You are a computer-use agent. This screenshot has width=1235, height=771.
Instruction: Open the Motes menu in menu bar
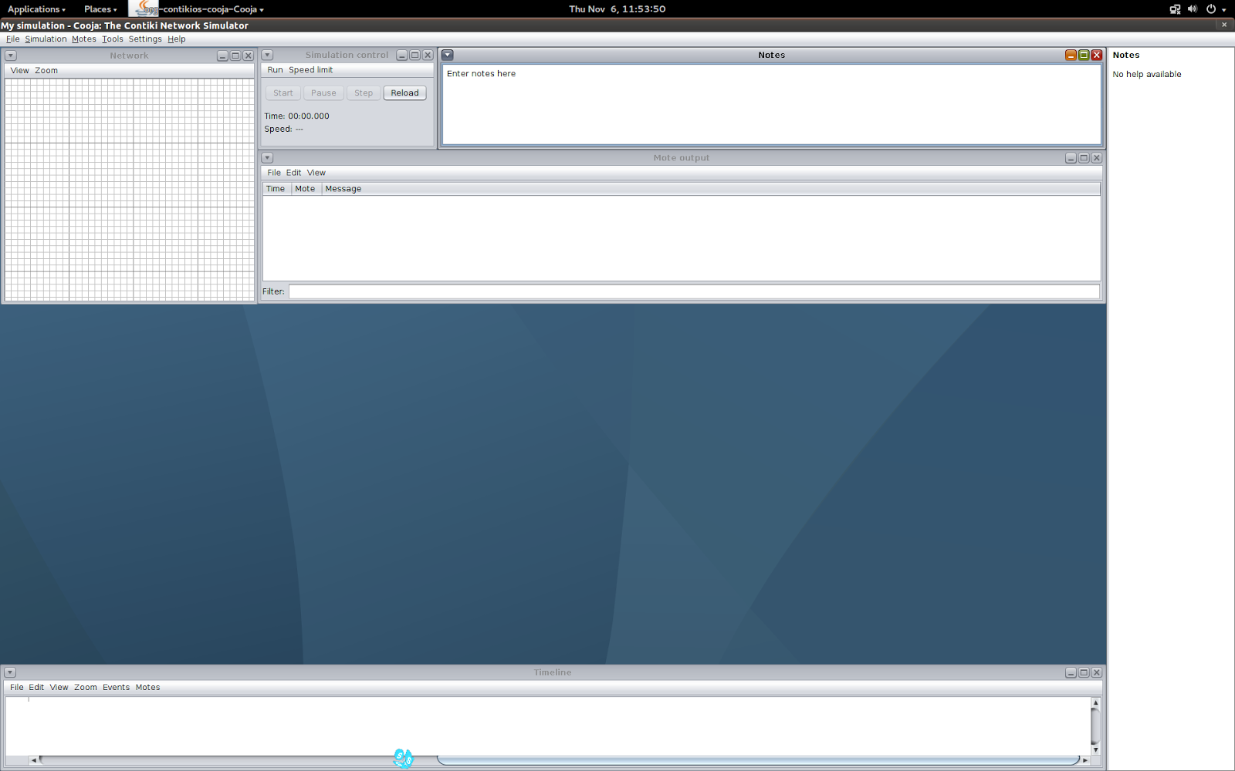pos(84,39)
